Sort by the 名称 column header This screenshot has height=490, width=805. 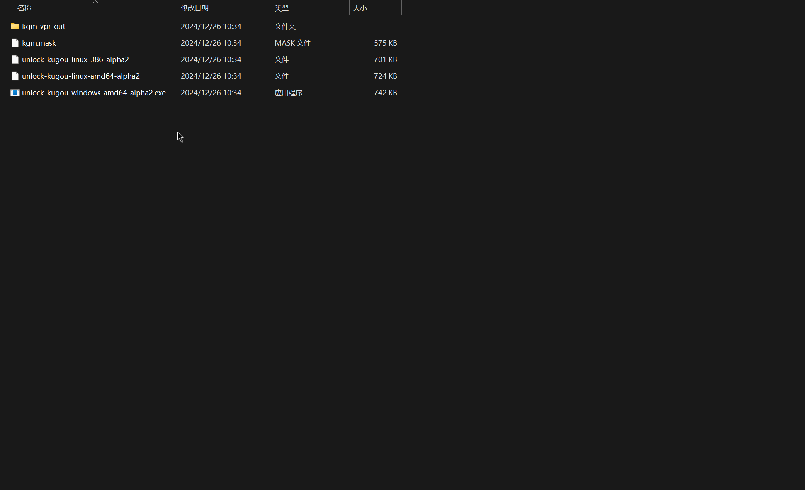tap(24, 8)
